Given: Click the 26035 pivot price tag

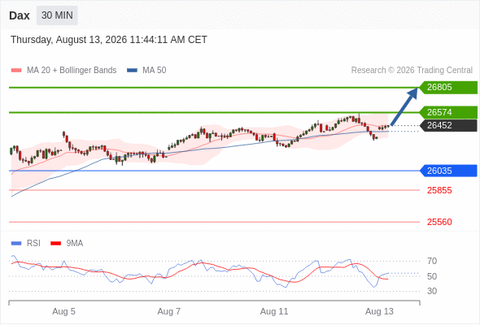Looking at the screenshot, I should coord(448,171).
